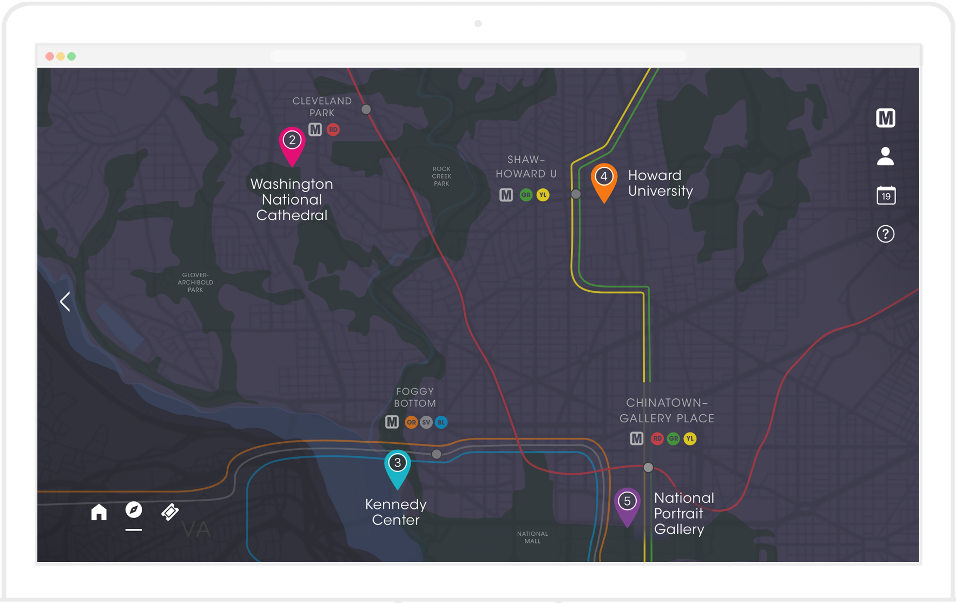Click Chinatown RD red line badge

[657, 438]
